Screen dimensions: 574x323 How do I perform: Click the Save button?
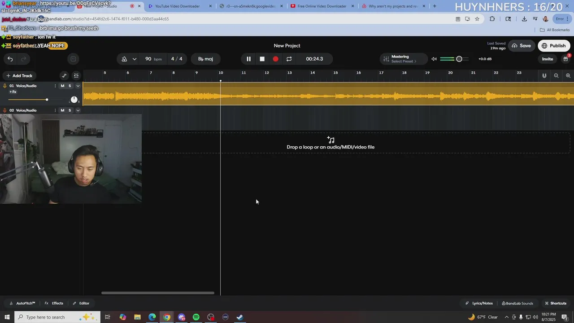pos(521,46)
